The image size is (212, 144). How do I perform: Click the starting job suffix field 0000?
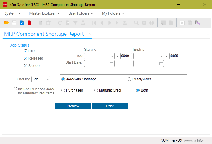coord(126,56)
